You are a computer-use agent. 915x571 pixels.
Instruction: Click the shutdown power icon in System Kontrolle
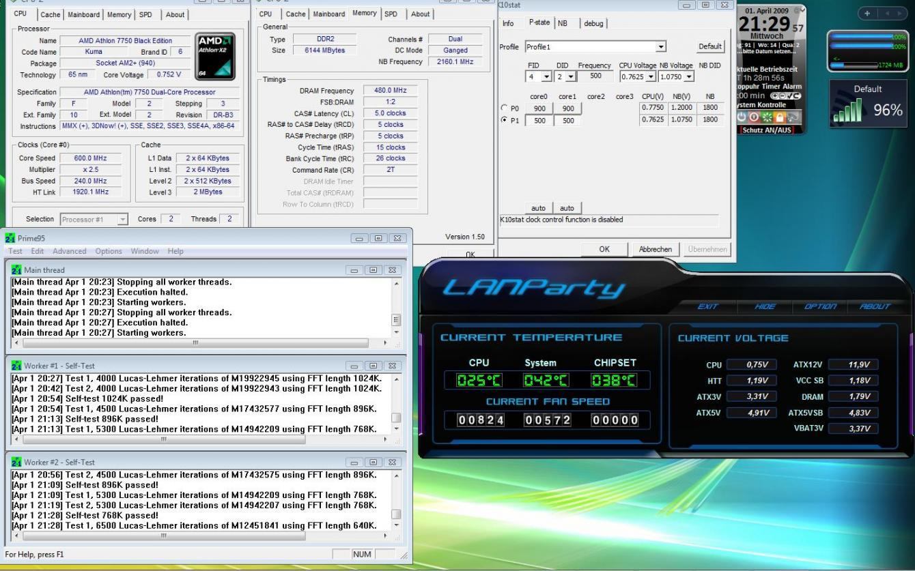[x=742, y=117]
